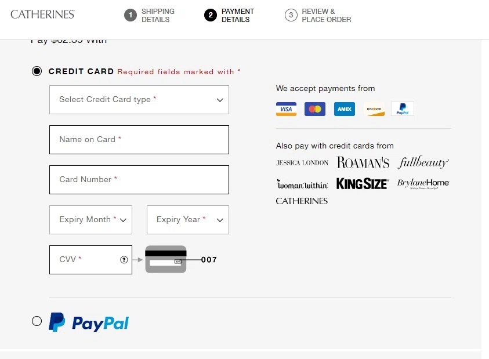Viewport: 489px width, 359px height.
Task: Click the Catherines header logo
Action: [x=42, y=14]
